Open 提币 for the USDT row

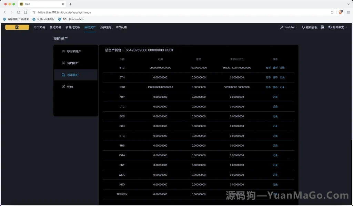pos(275,87)
